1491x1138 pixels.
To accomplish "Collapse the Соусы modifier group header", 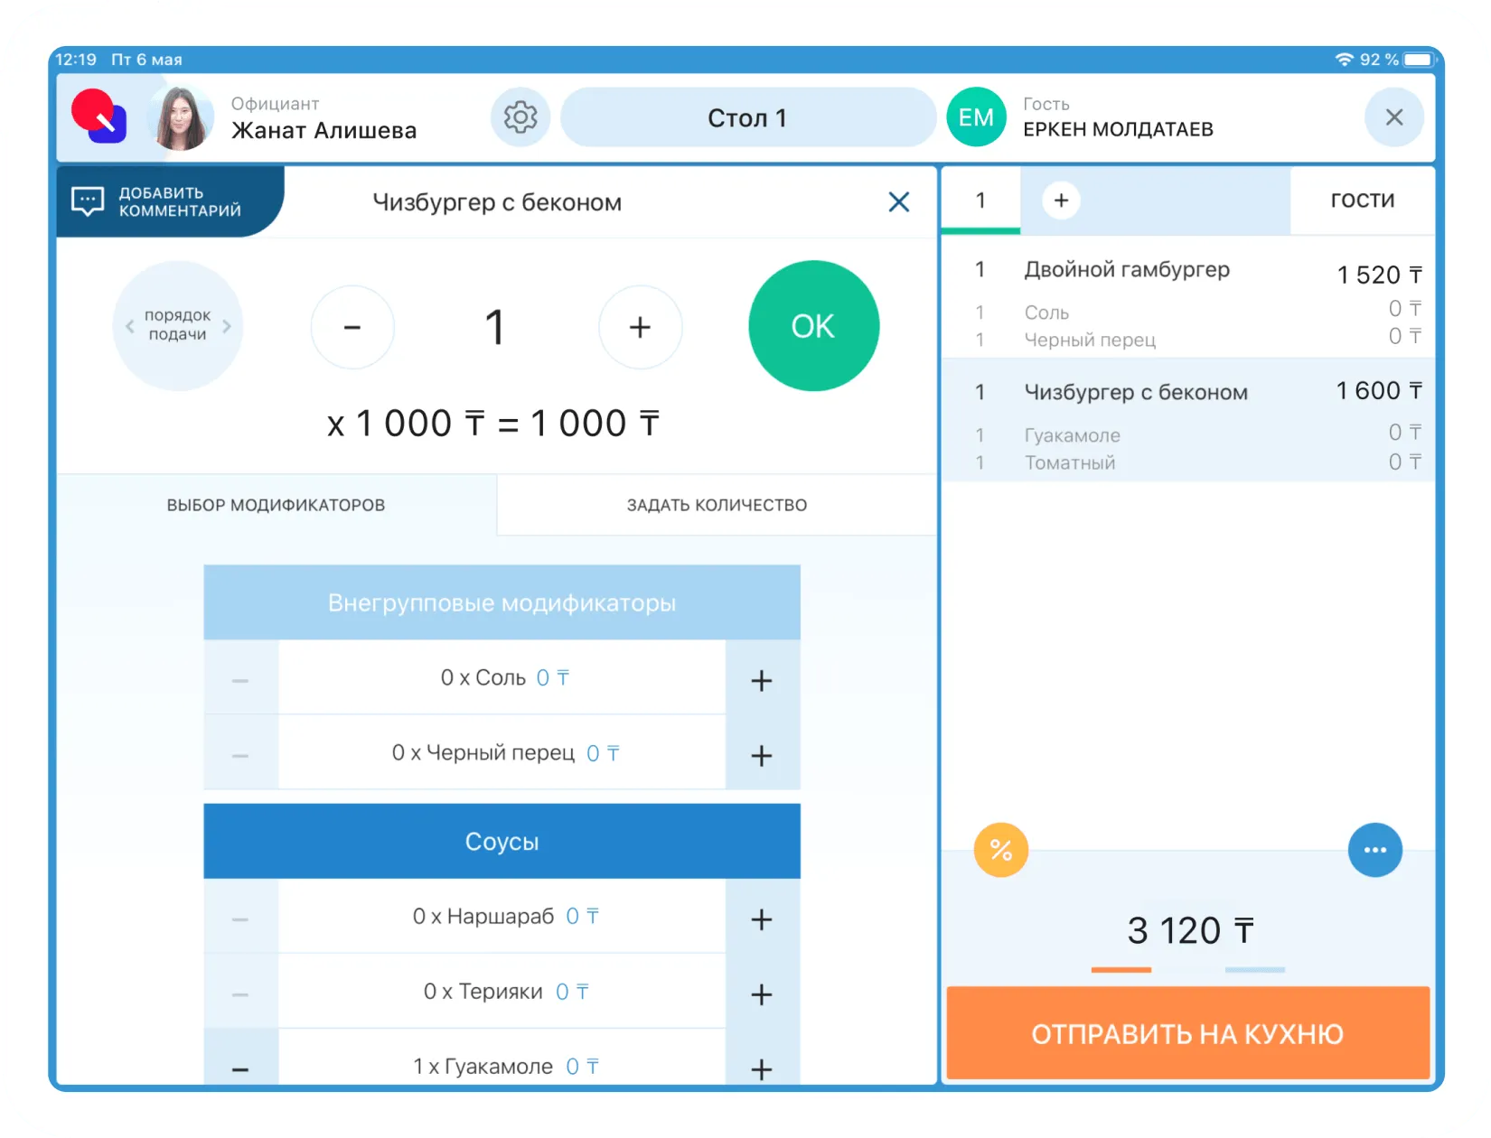I will (x=502, y=841).
